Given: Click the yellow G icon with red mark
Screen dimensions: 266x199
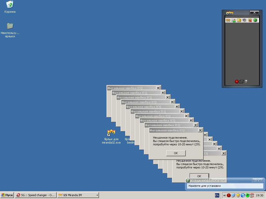Looking at the screenshot, I should point(250,20).
